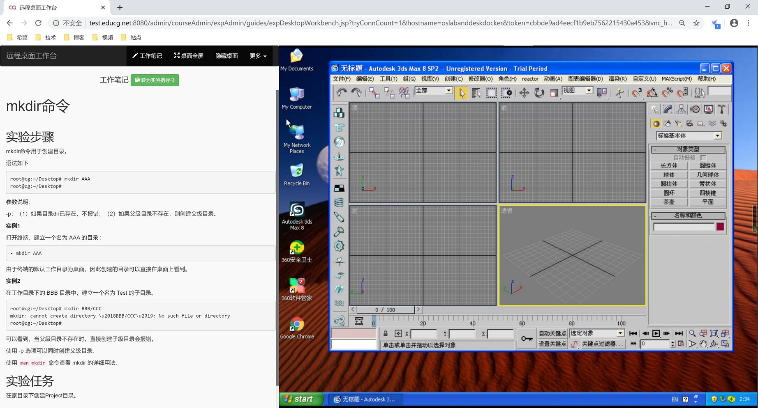Click the object color red swatch
This screenshot has width=758, height=408.
720,227
